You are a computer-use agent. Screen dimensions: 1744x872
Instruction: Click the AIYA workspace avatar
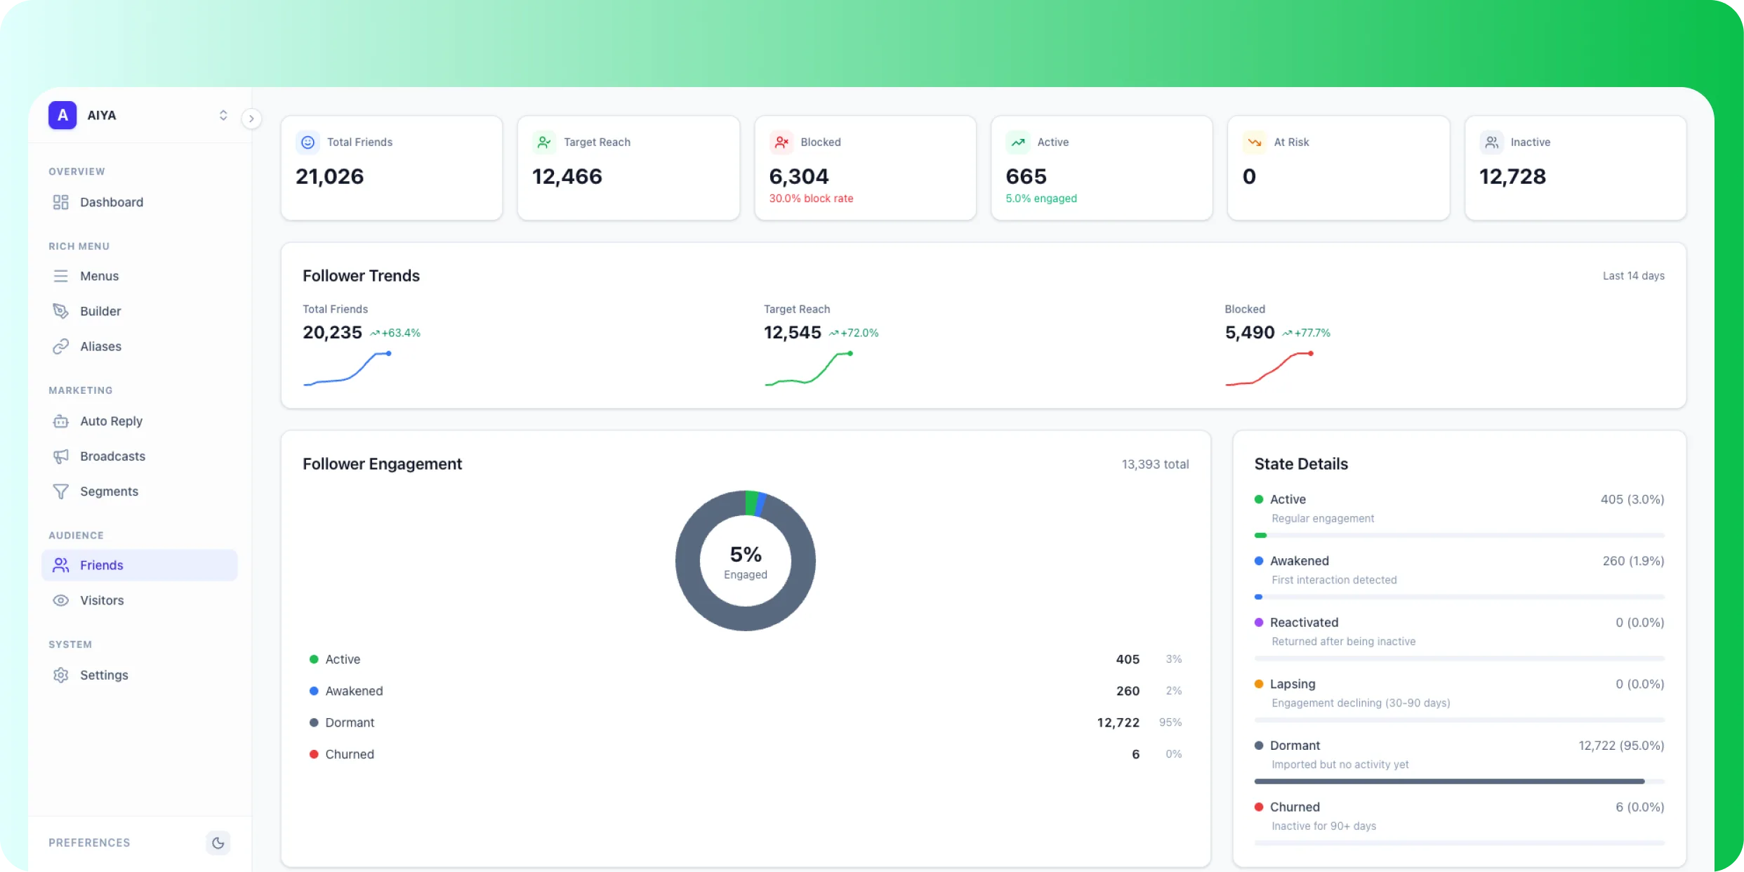click(x=62, y=115)
